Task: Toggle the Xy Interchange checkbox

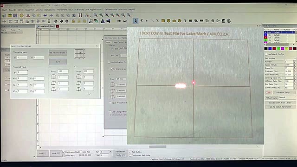Action: tap(111, 69)
